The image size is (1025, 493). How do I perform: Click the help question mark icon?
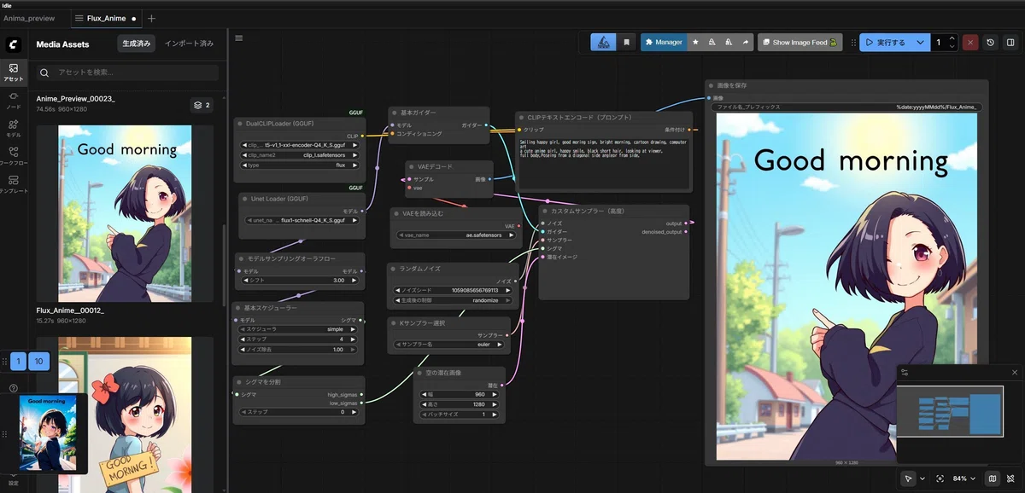(14, 388)
